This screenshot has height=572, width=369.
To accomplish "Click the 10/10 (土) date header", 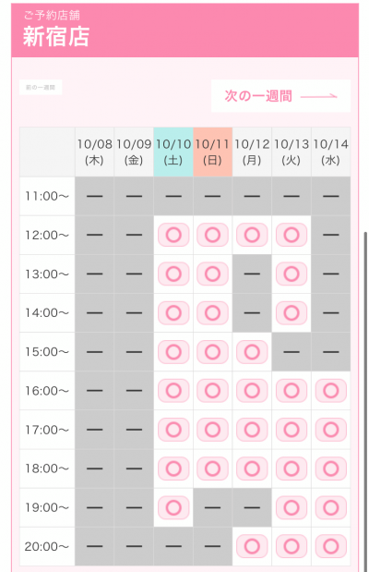I will pos(173,152).
